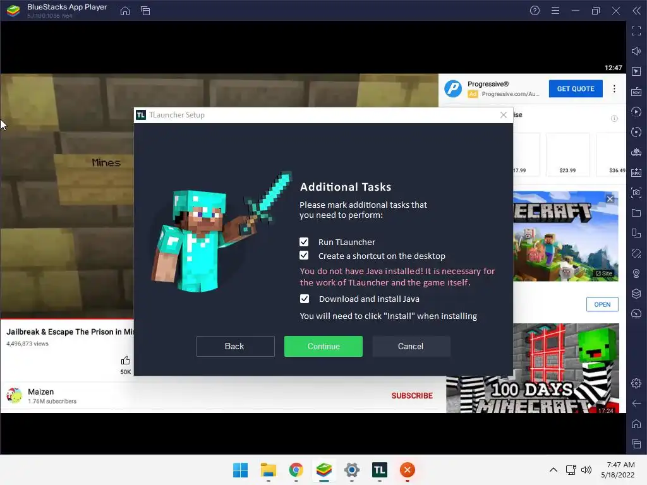
Task: Click Cancel in TLauncher Setup
Action: click(x=411, y=346)
